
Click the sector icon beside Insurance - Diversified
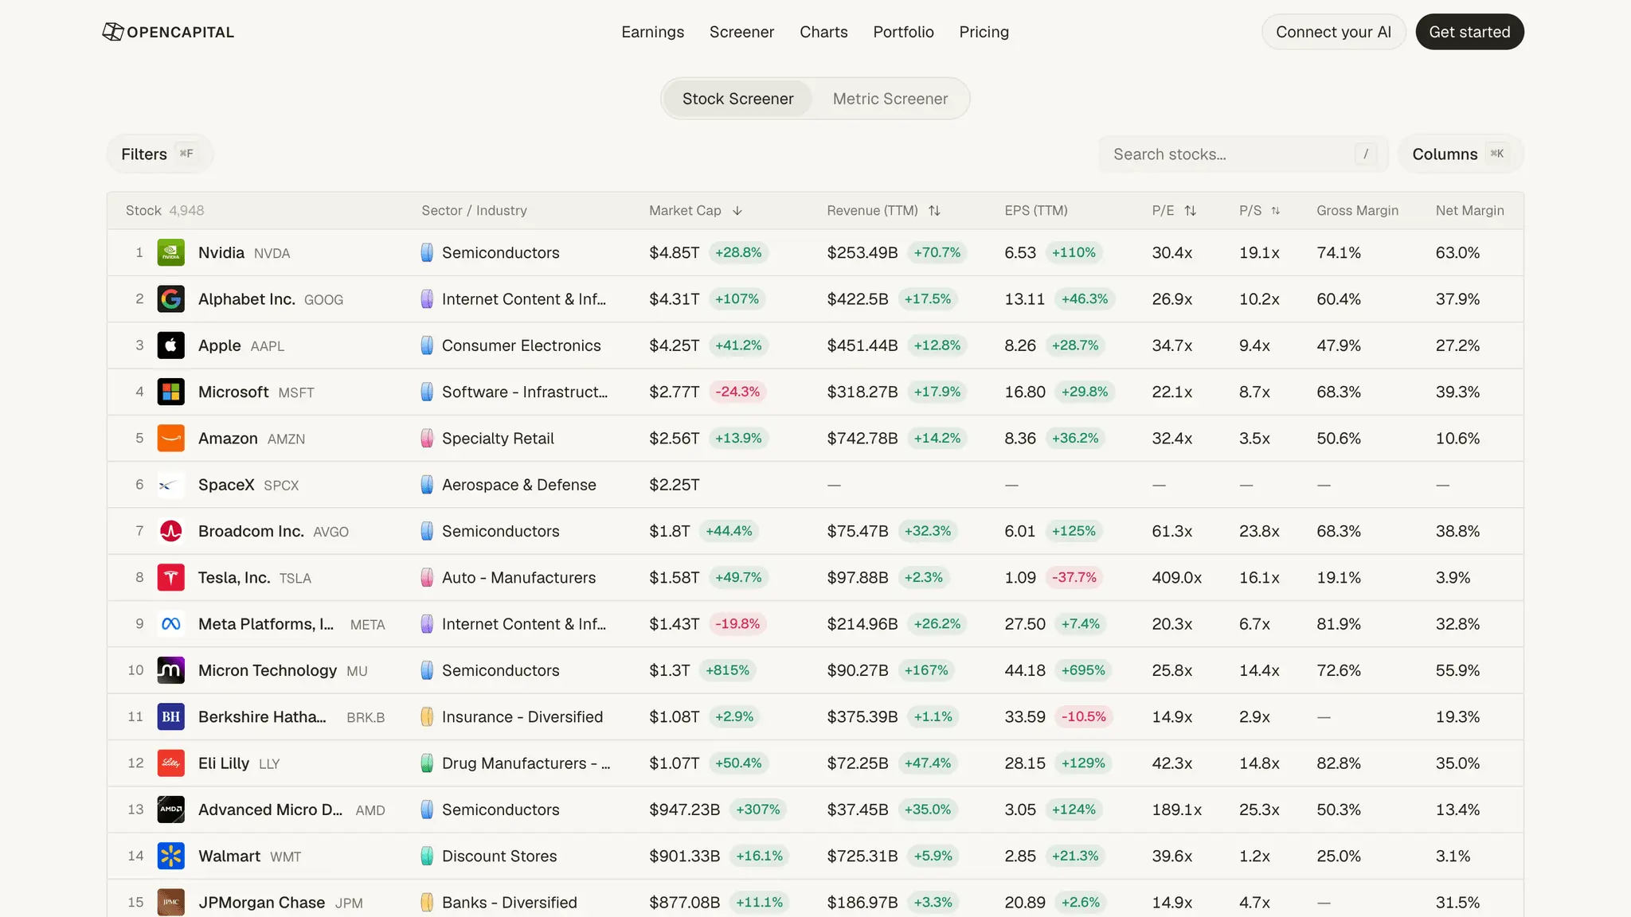(x=427, y=717)
